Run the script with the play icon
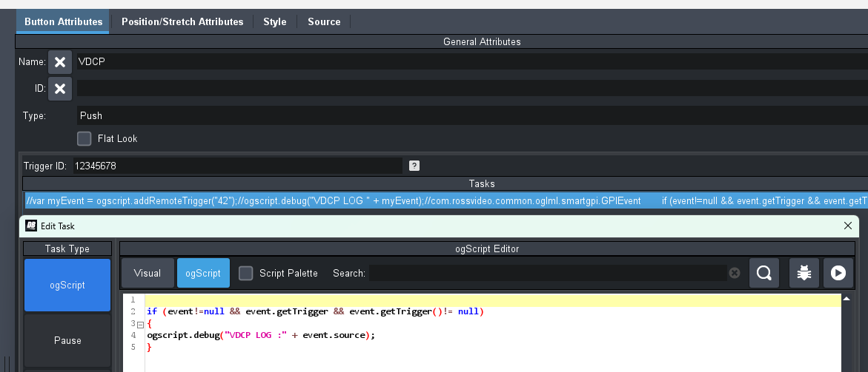The height and width of the screenshot is (372, 868). click(x=838, y=273)
